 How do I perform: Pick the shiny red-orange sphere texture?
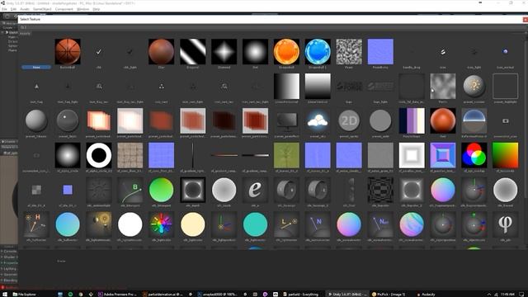[443, 120]
